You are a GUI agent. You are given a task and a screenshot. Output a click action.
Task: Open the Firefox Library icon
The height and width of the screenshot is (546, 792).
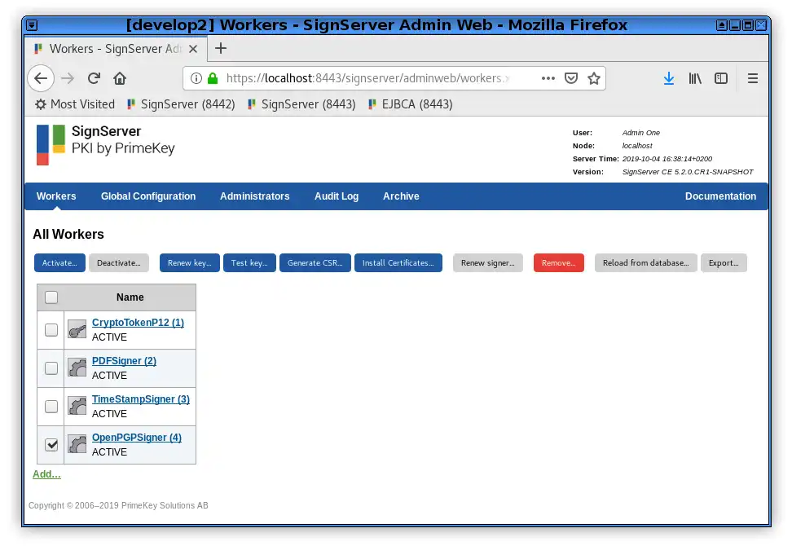(695, 78)
